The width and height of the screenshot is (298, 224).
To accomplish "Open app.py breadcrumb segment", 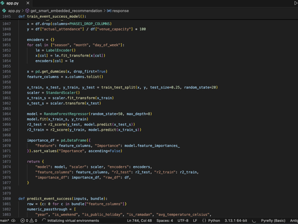I will pos(14,11).
